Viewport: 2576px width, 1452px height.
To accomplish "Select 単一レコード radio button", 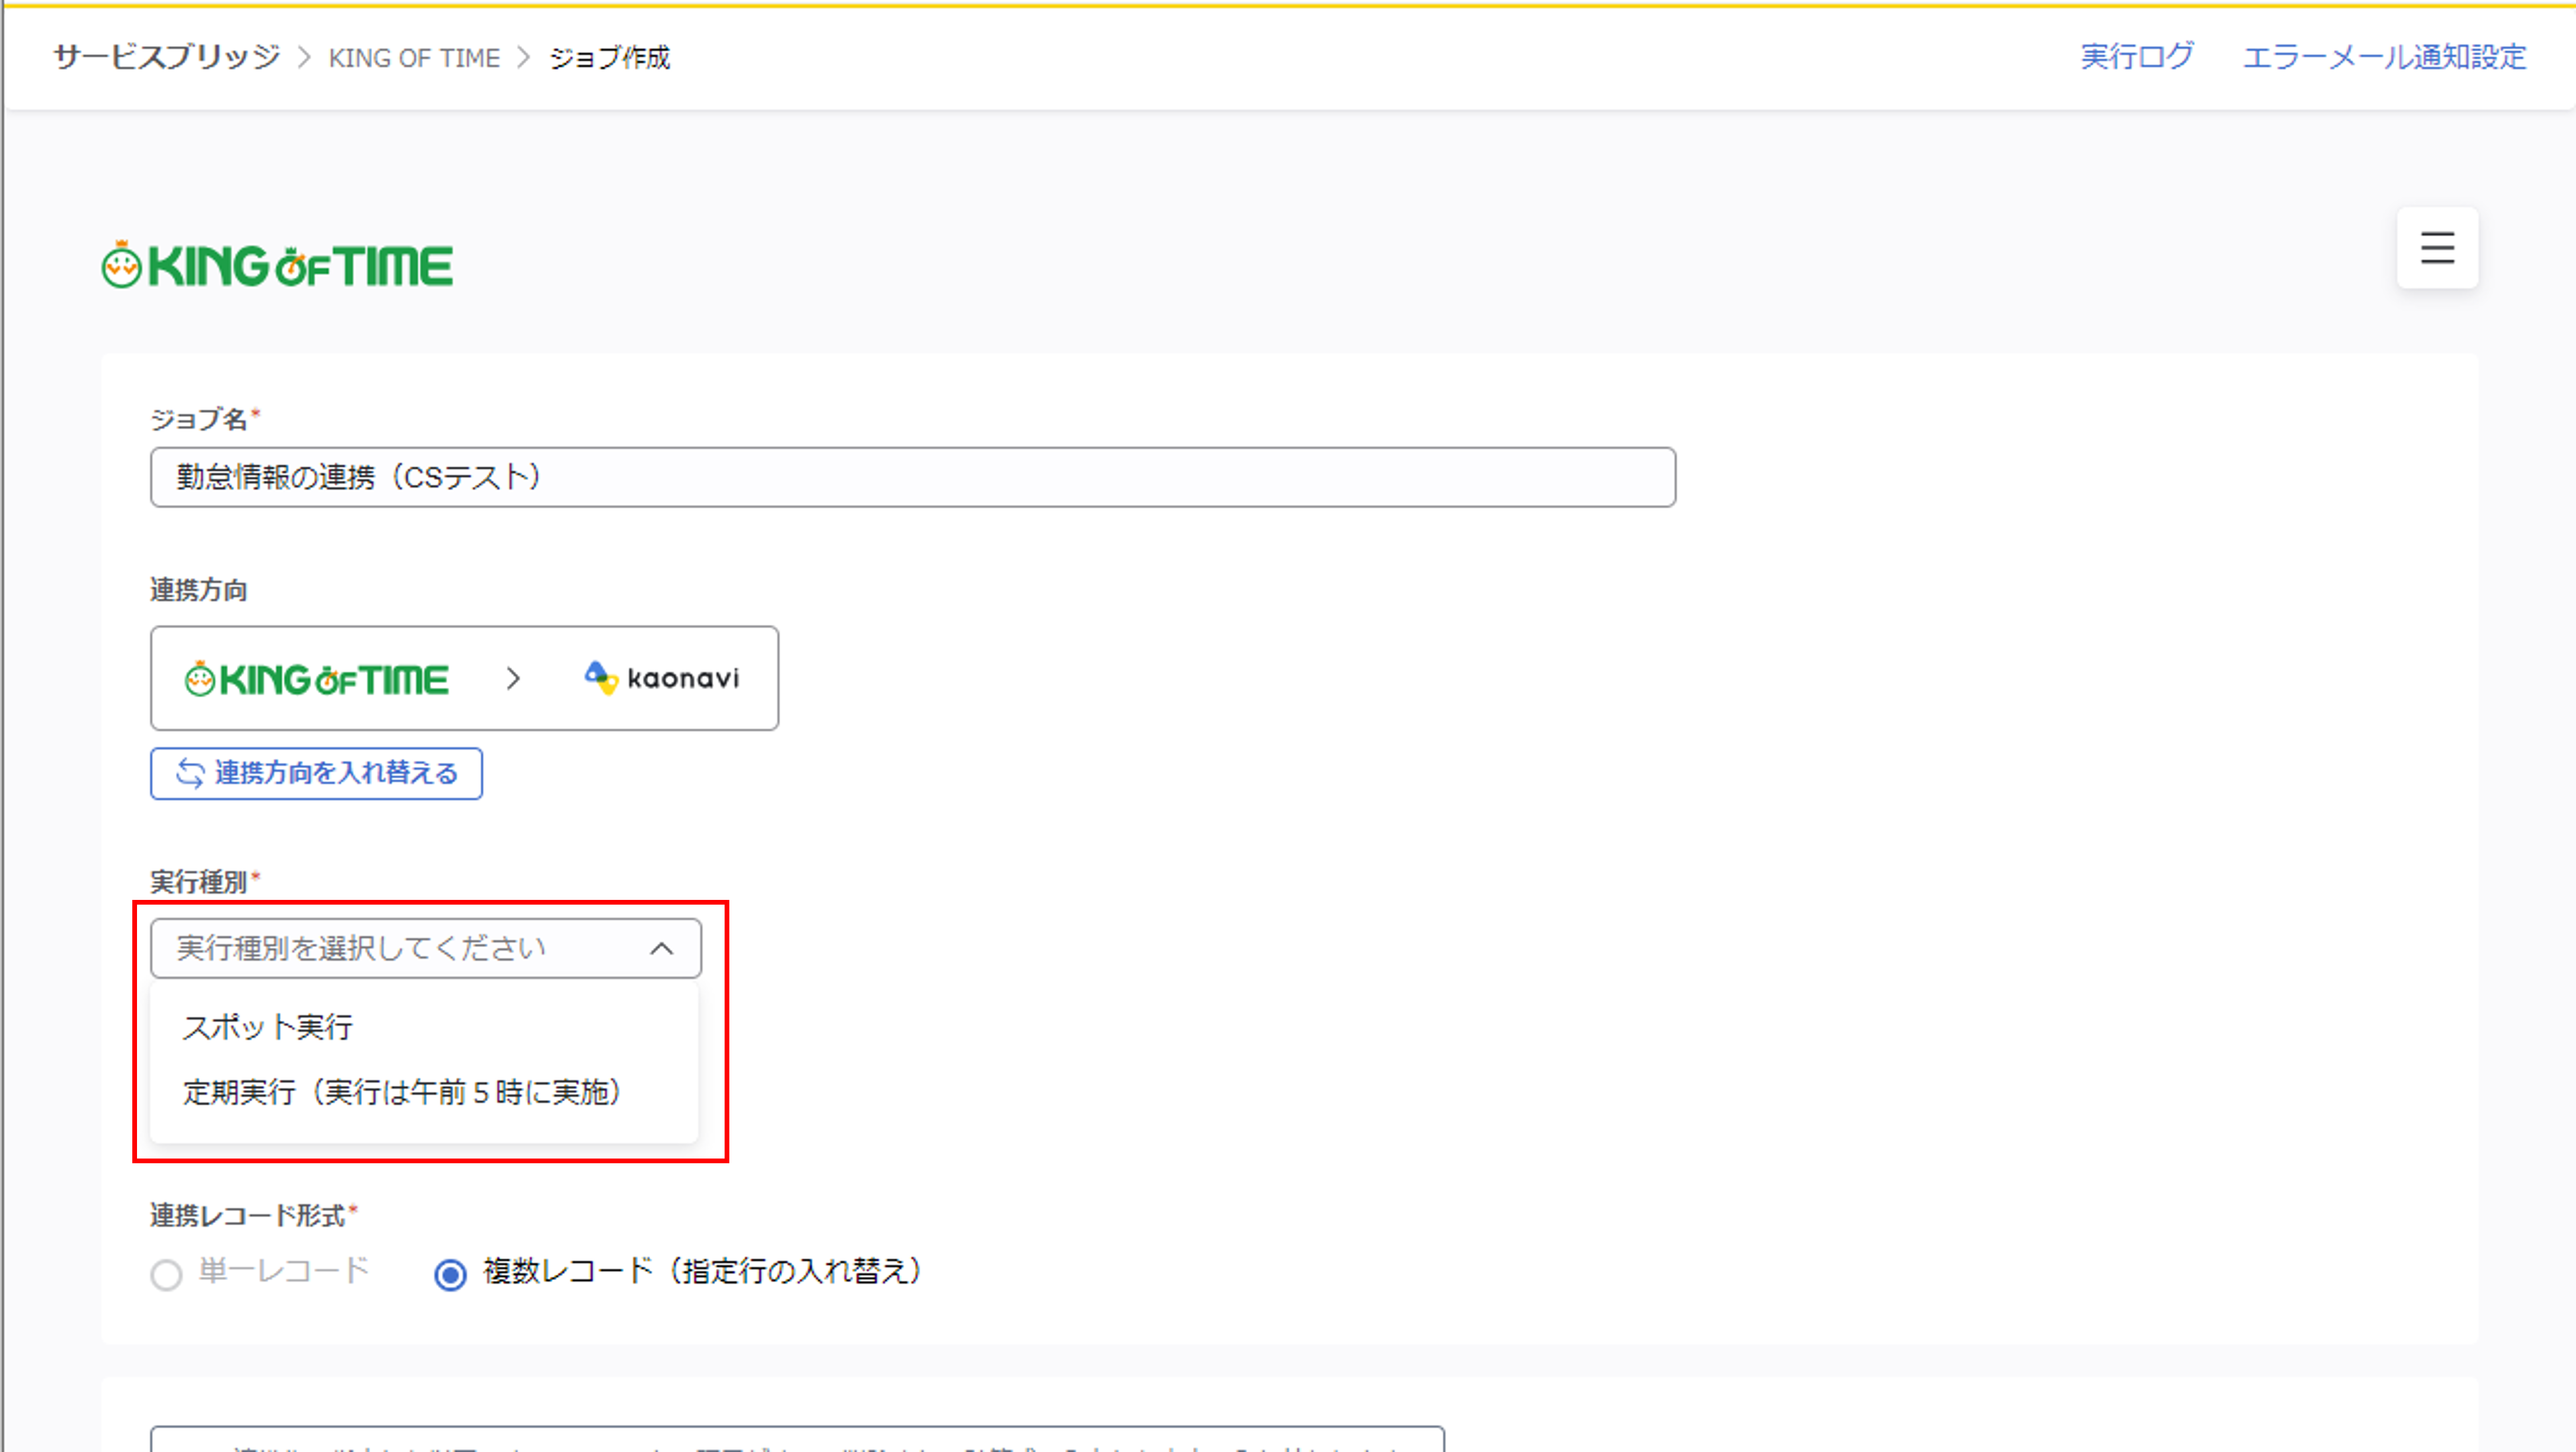I will coord(166,1275).
